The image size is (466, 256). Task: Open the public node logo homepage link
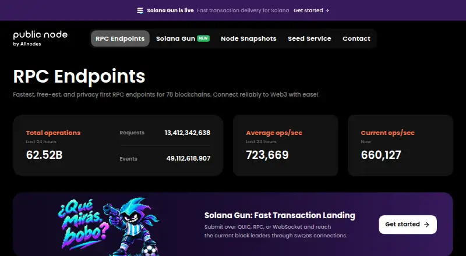40,35
